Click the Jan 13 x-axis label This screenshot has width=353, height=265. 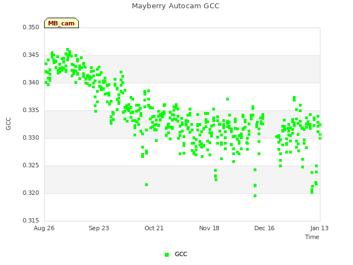click(319, 228)
